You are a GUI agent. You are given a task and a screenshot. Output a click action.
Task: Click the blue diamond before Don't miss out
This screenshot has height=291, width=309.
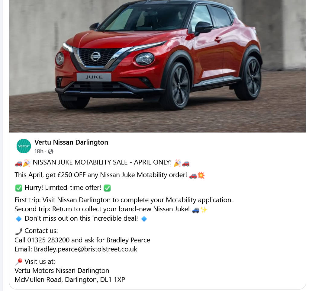pyautogui.click(x=19, y=219)
